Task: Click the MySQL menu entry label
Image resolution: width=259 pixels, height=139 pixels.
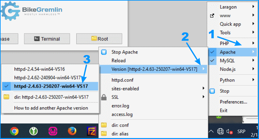Action: coord(227,61)
